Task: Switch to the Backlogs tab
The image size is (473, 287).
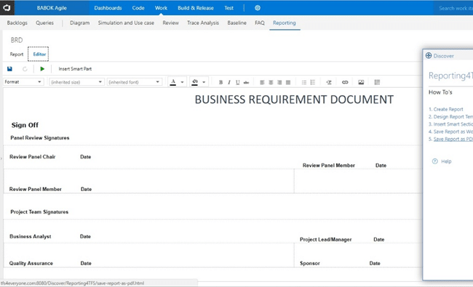Action: tap(17, 23)
